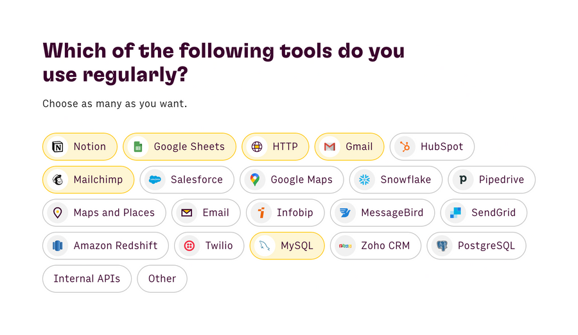This screenshot has height=335, width=578.
Task: Add MessageBird to your selection
Action: (x=382, y=213)
